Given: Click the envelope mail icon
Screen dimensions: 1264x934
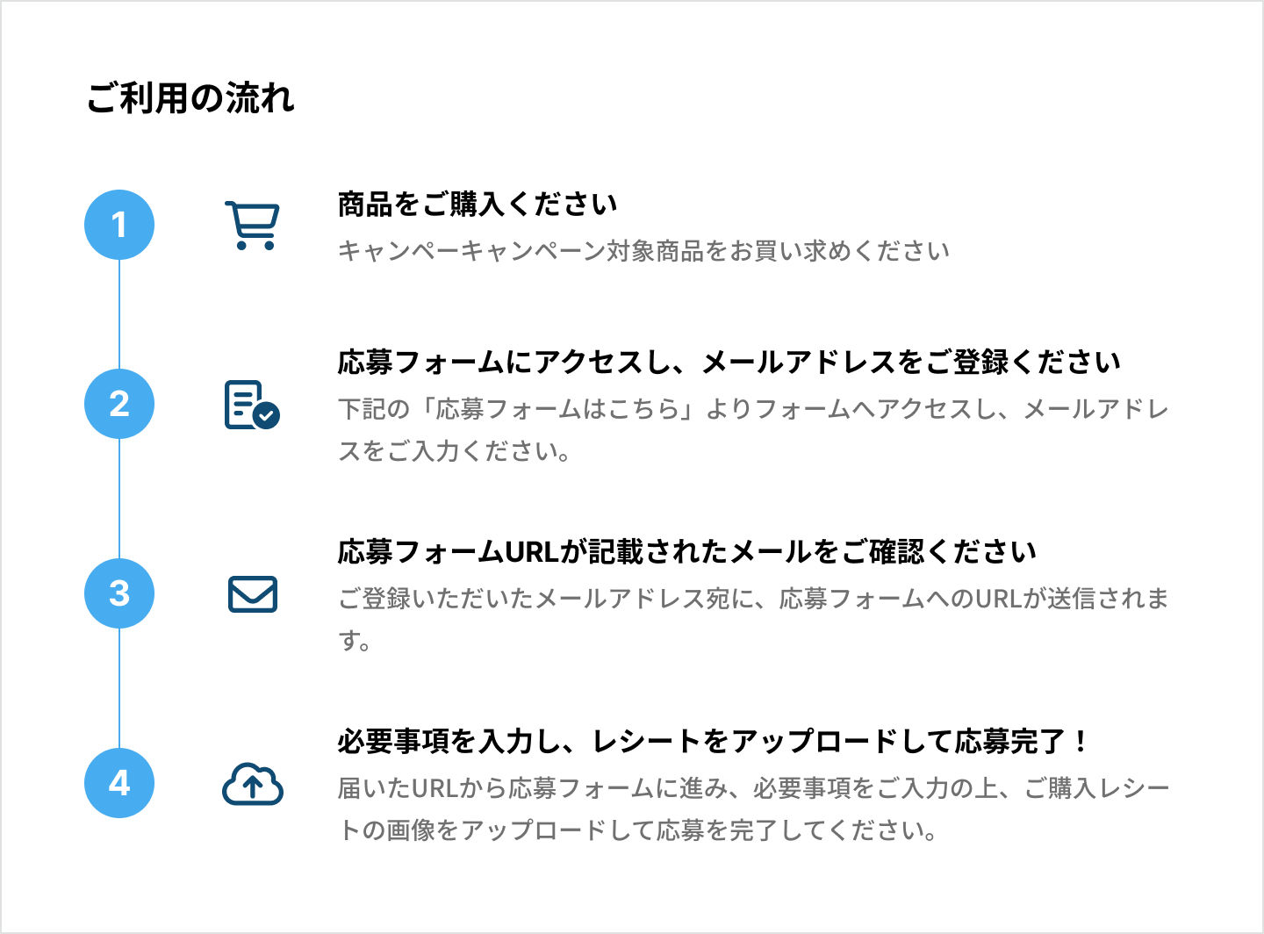Looking at the screenshot, I should pos(253,594).
